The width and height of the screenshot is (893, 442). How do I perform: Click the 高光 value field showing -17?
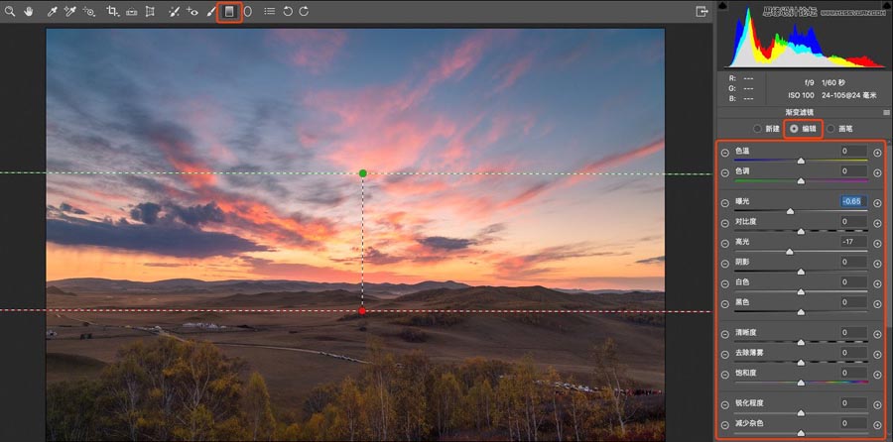[x=853, y=242]
